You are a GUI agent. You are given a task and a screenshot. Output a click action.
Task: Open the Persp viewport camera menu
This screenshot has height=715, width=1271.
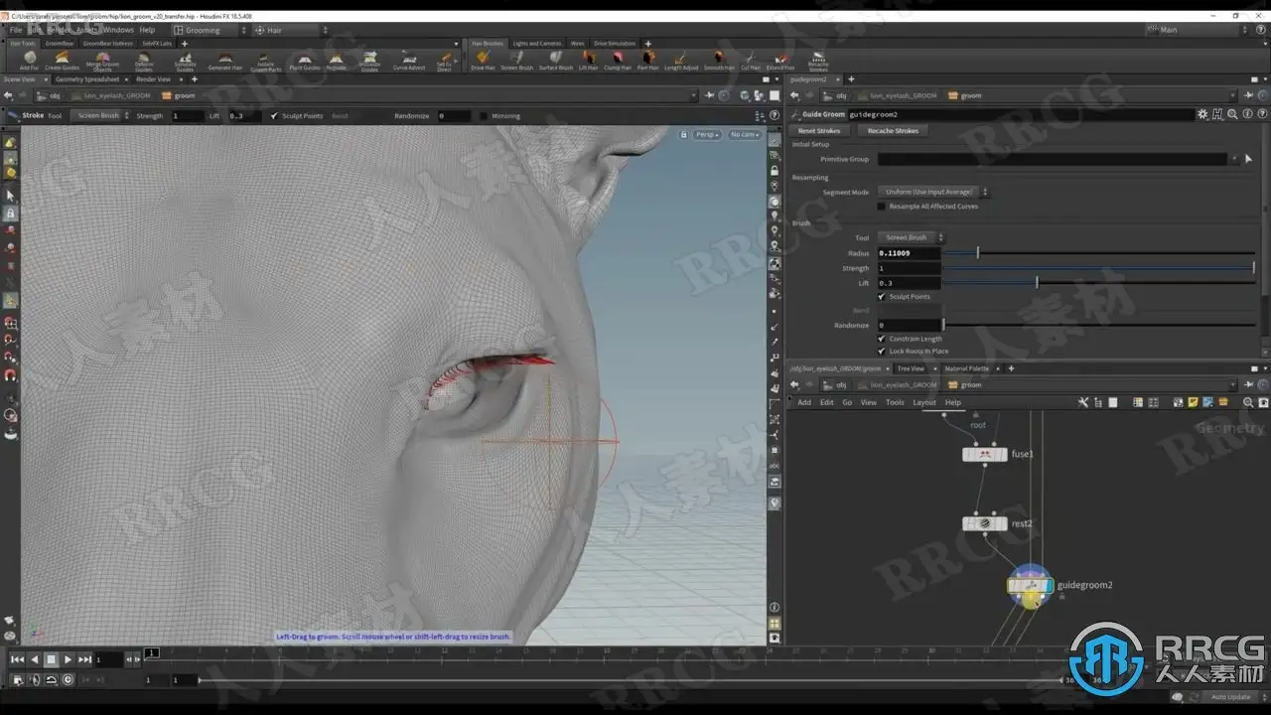[x=707, y=134]
